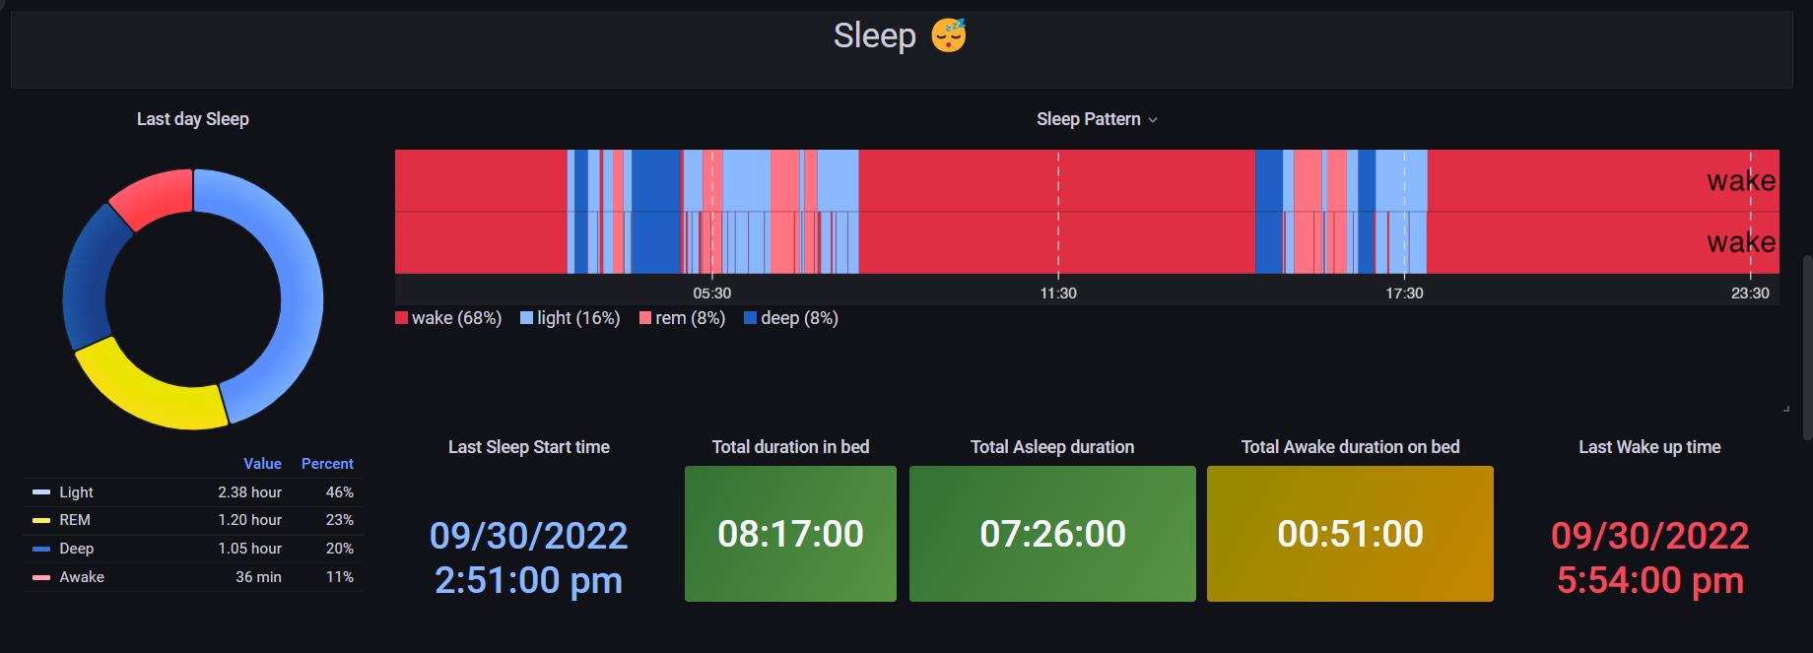Click the Awake series color marker in the table
The height and width of the screenshot is (653, 1813).
41,577
